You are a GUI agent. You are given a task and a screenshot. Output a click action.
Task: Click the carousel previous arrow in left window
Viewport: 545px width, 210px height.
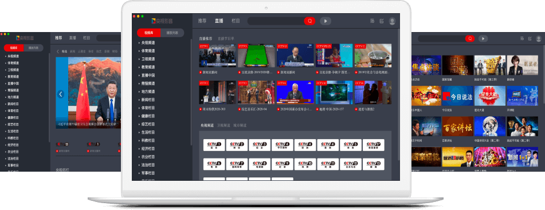coord(61,94)
